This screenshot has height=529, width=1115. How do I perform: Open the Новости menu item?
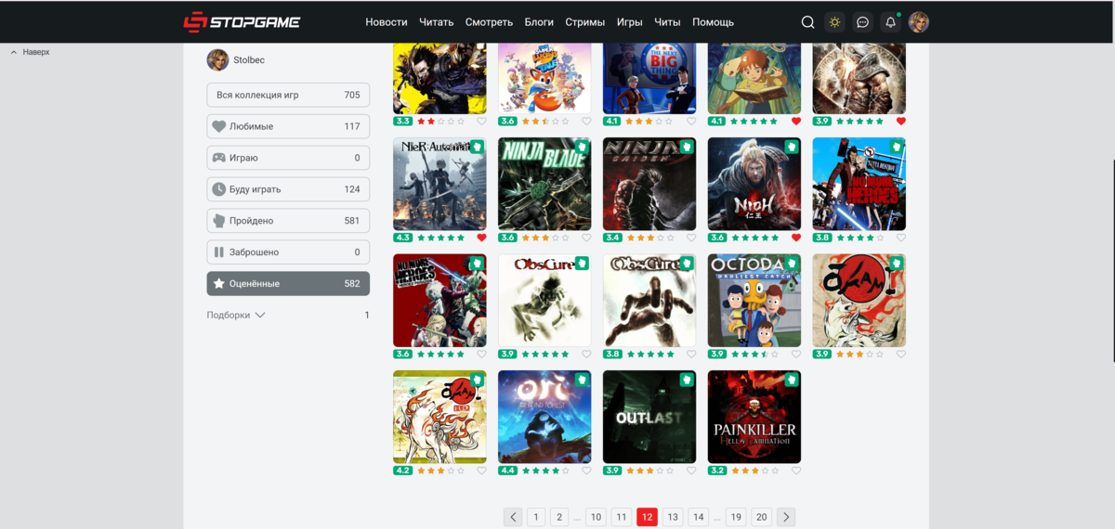tap(387, 22)
